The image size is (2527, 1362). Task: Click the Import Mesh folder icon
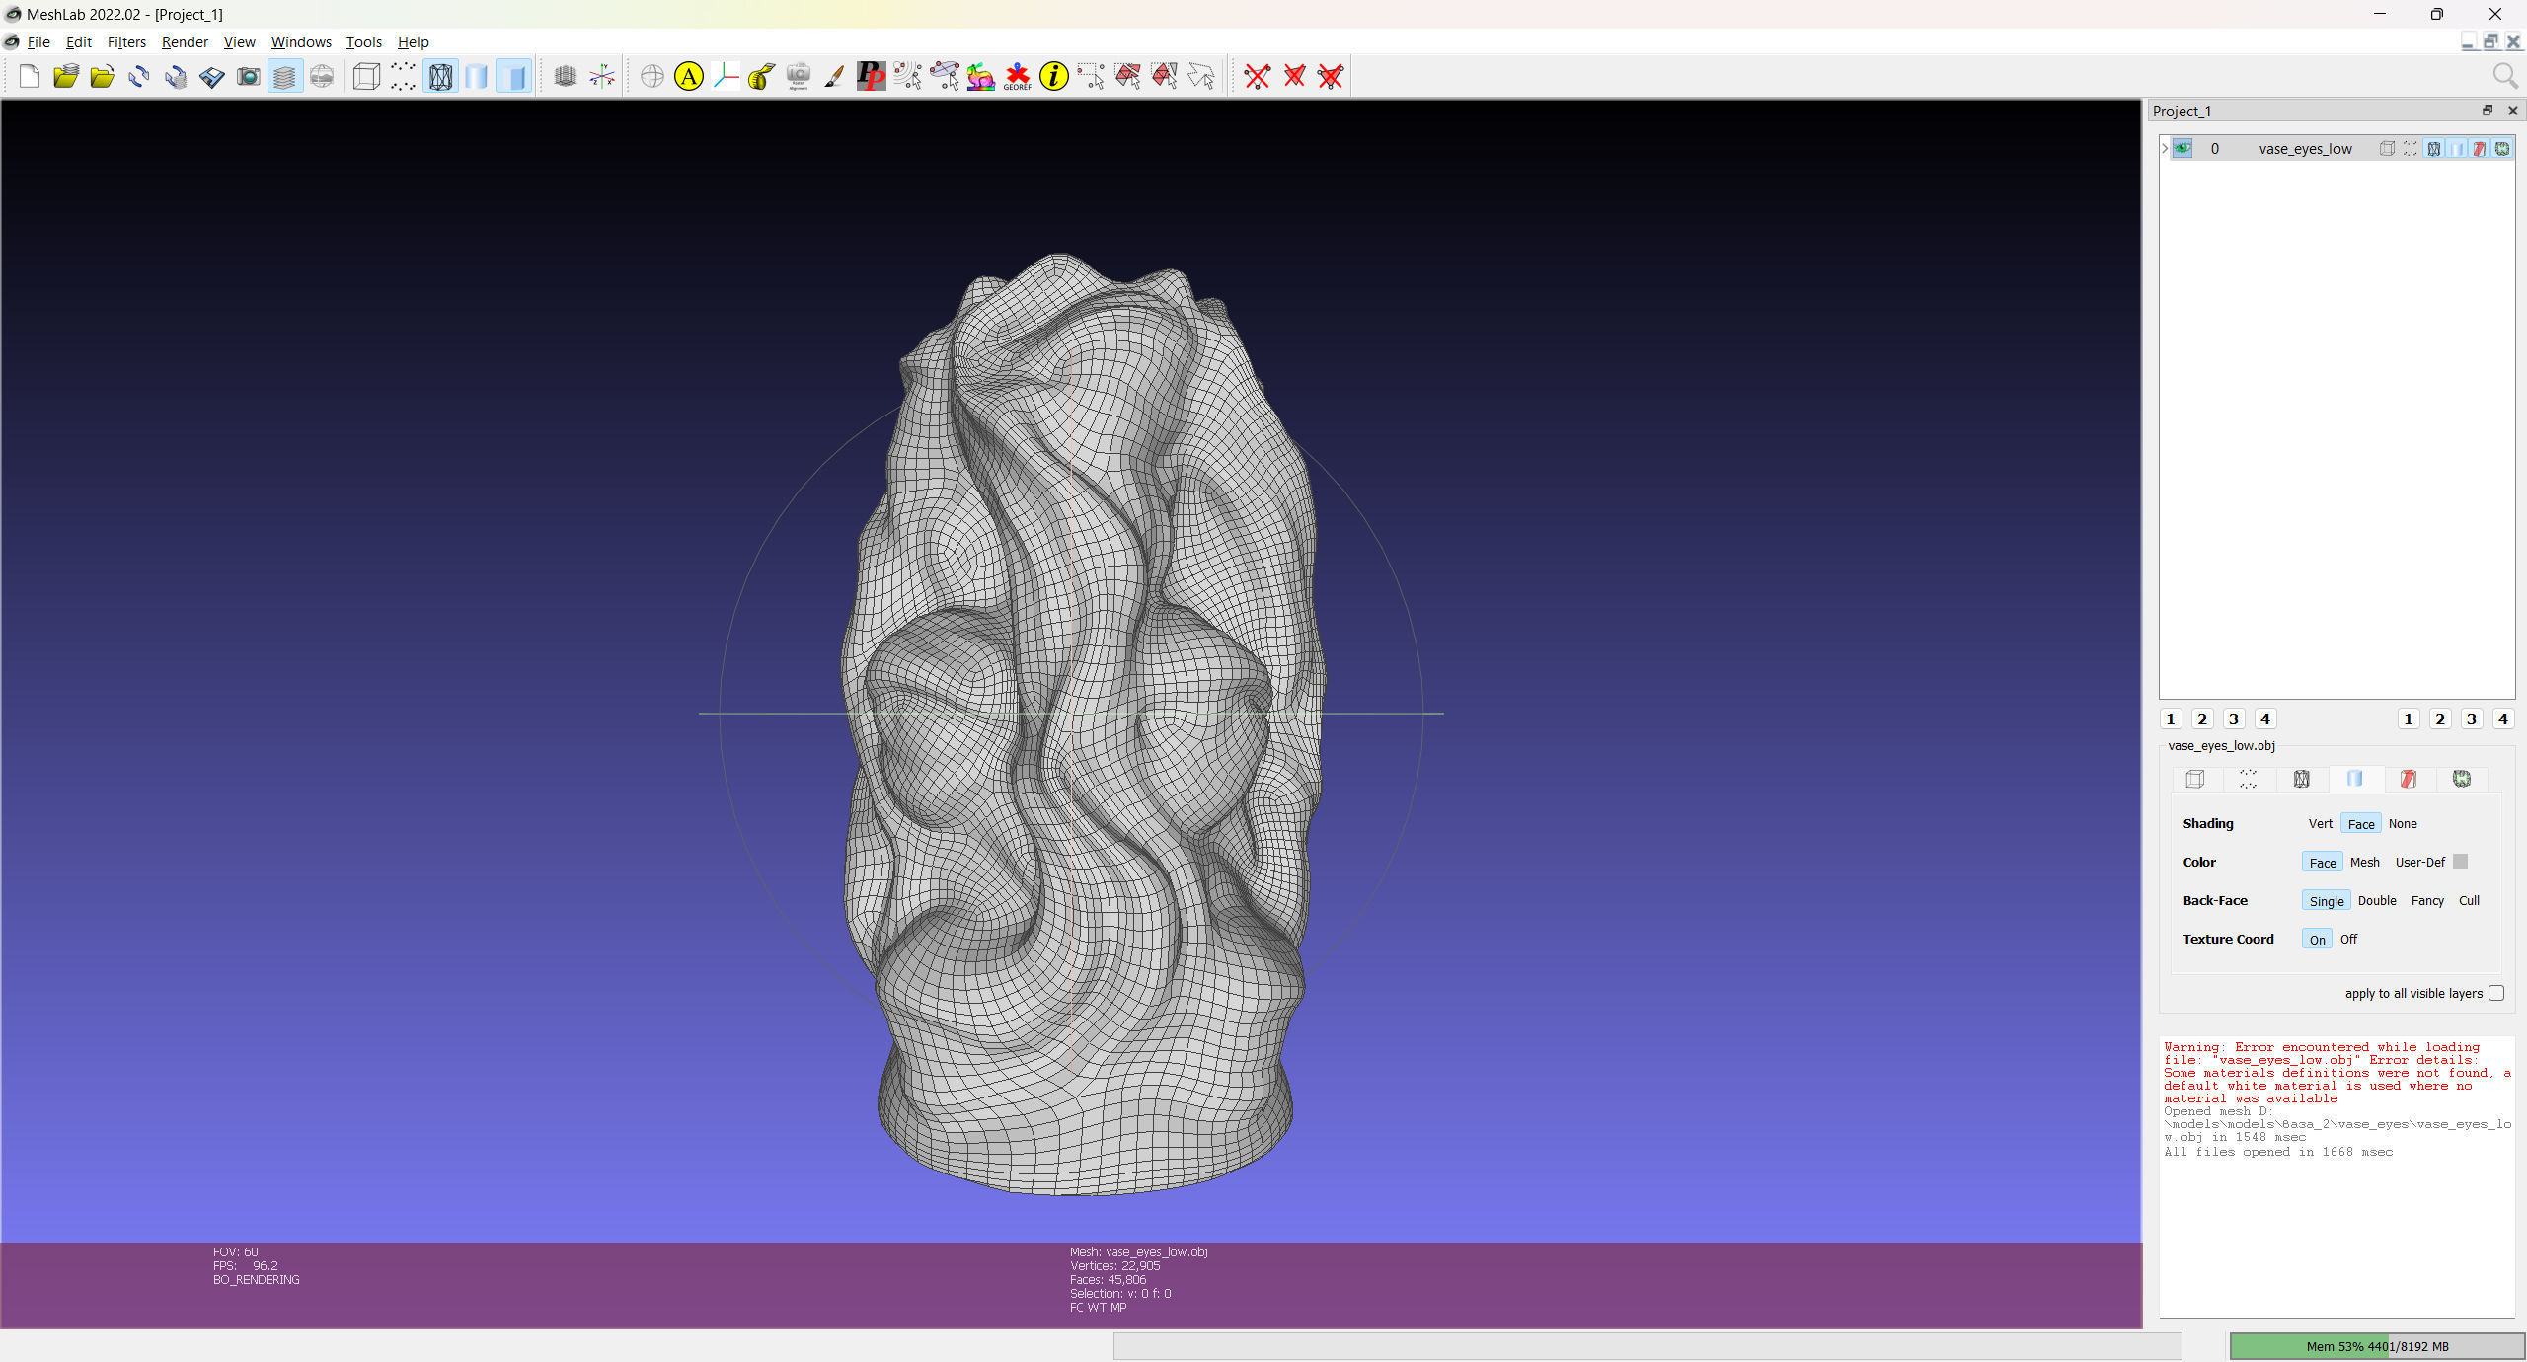pos(102,76)
